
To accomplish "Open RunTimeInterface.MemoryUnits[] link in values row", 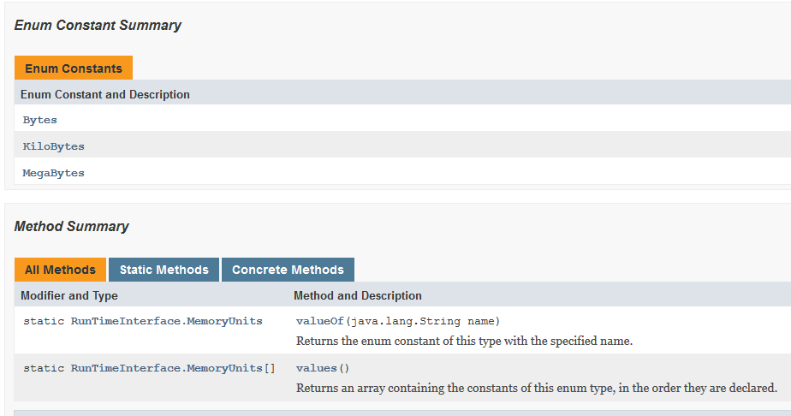I will (166, 368).
